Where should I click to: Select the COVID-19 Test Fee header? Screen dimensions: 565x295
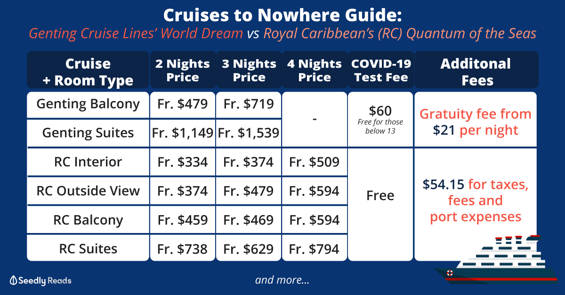380,70
